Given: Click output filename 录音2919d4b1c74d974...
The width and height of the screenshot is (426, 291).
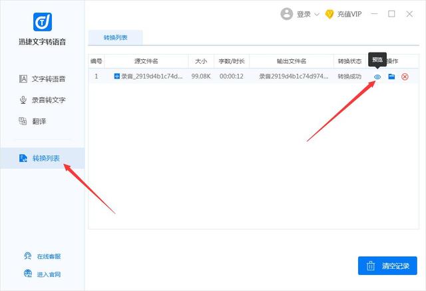Looking at the screenshot, I should point(294,77).
